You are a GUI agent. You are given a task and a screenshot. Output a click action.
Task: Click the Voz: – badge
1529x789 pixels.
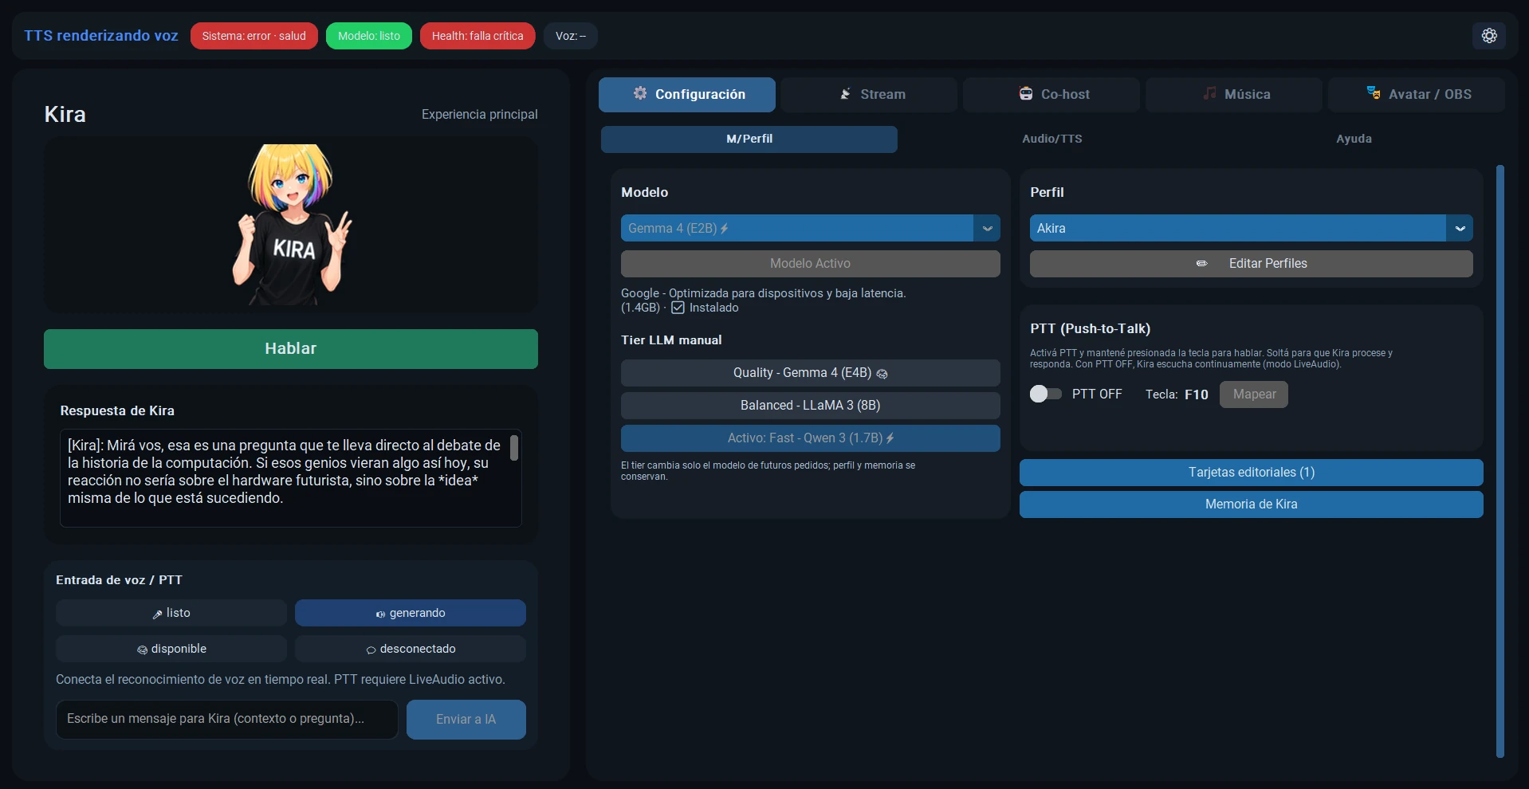(x=570, y=36)
